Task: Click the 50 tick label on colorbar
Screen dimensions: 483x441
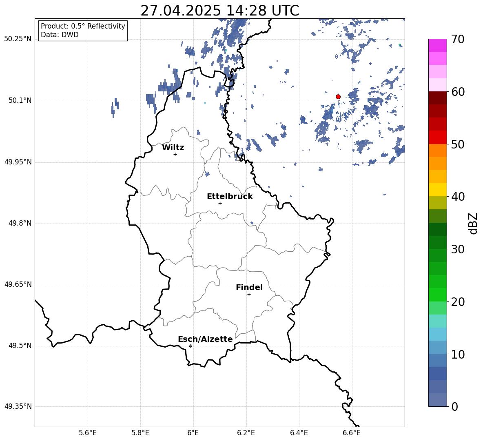Action: (x=458, y=144)
